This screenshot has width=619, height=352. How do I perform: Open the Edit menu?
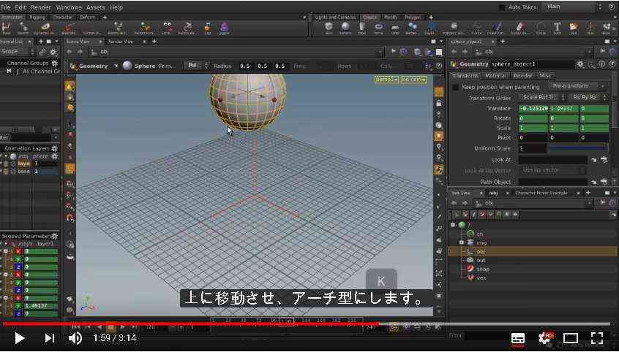(20, 7)
